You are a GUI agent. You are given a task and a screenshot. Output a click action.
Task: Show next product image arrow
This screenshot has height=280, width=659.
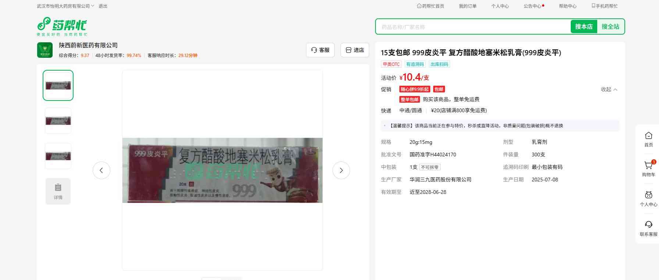[x=341, y=170]
